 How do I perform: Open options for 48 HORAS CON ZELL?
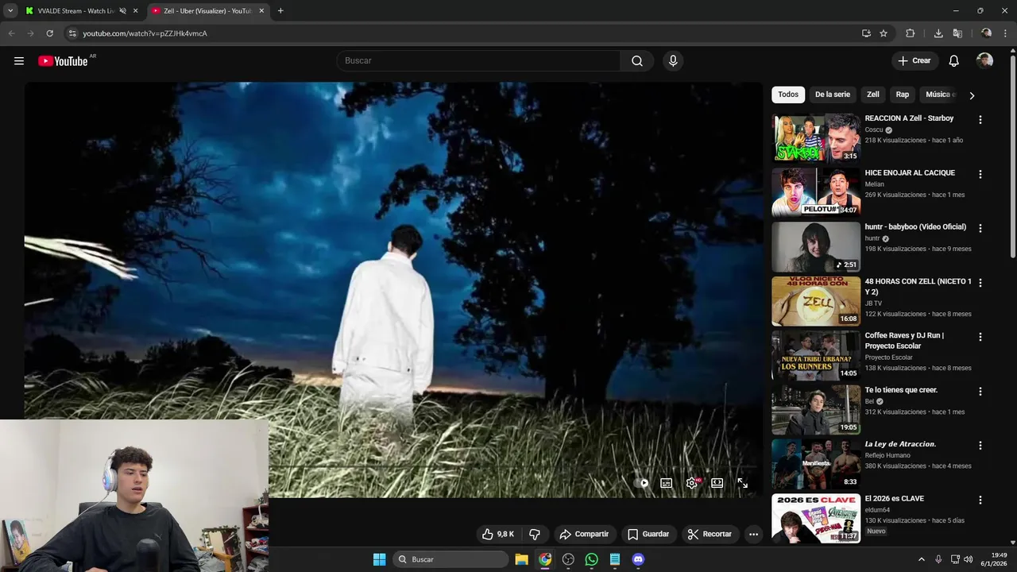(x=980, y=283)
